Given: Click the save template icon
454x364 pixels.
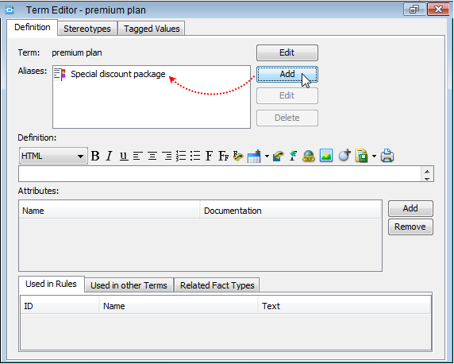Looking at the screenshot, I should [362, 156].
